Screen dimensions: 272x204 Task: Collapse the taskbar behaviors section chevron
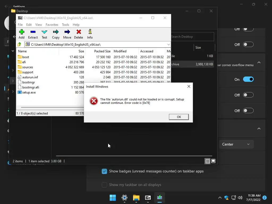click(x=259, y=129)
